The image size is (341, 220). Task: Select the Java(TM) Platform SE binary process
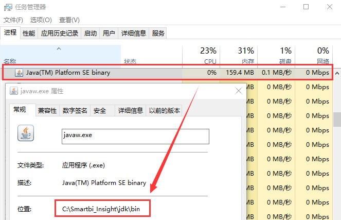(168, 73)
